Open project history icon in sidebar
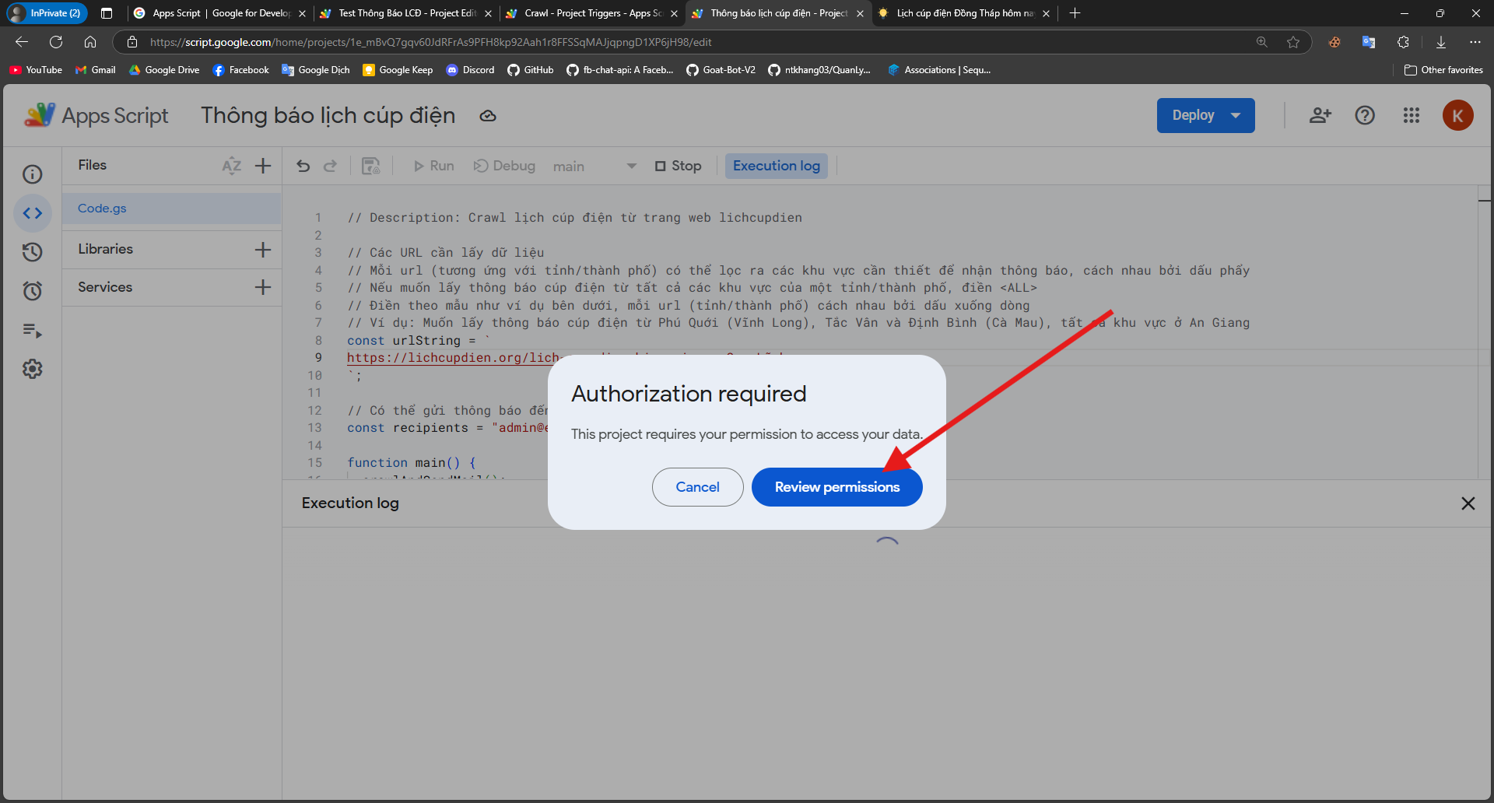Viewport: 1494px width, 803px height. [x=33, y=252]
